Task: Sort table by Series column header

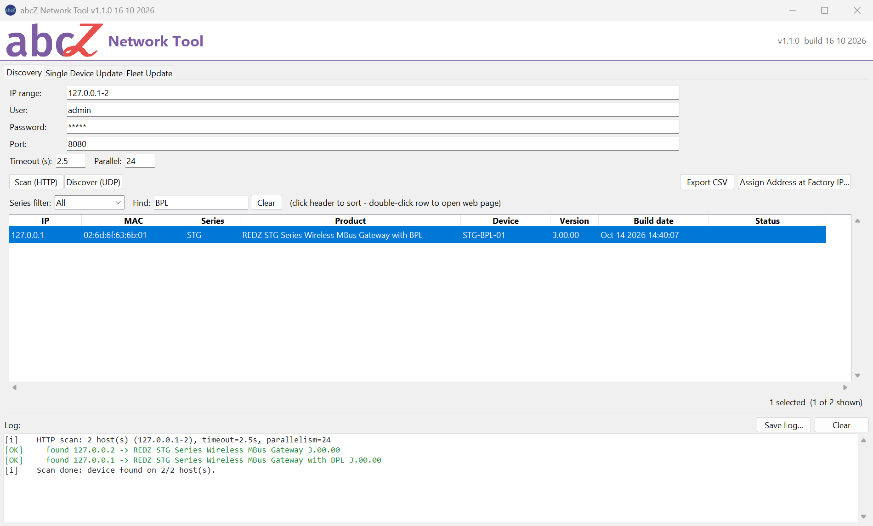Action: point(212,221)
